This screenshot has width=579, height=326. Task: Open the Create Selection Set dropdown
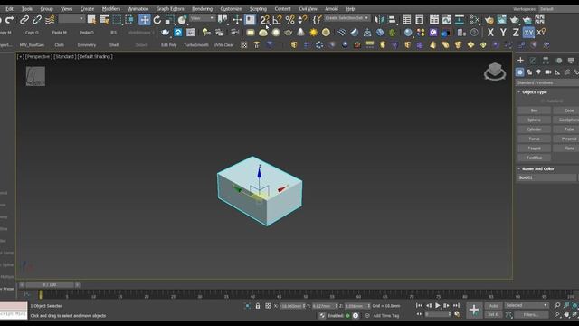tap(346, 18)
